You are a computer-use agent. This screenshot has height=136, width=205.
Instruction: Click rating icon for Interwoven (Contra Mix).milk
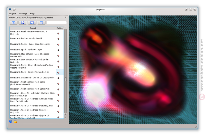tap(58, 34)
